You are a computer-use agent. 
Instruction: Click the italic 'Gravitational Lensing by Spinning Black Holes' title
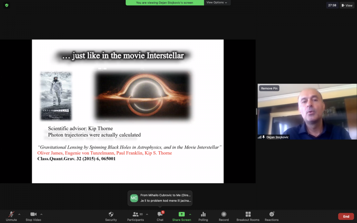tap(129, 147)
